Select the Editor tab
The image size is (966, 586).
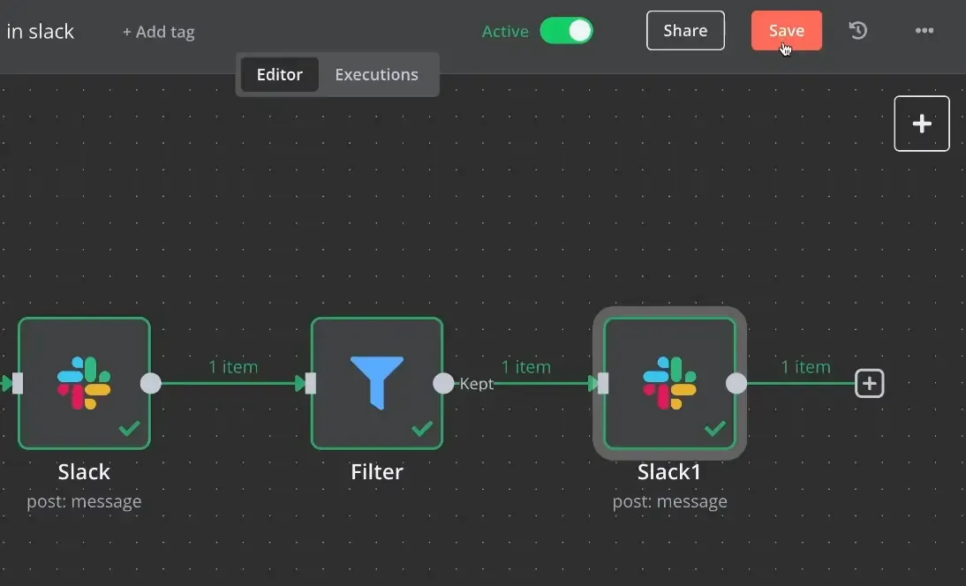(x=279, y=75)
